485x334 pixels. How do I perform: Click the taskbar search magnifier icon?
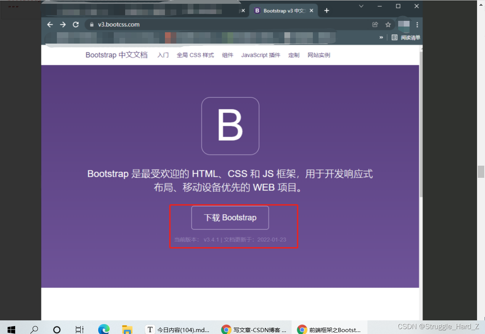click(x=34, y=329)
